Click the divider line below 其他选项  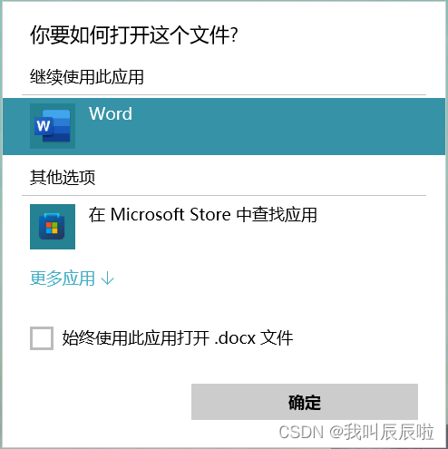tap(224, 196)
